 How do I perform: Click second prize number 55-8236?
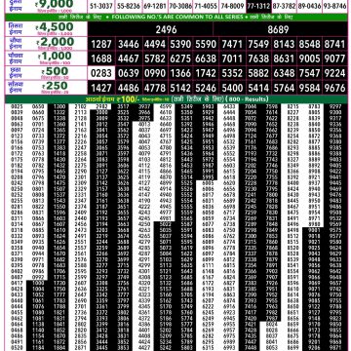coord(129,6)
